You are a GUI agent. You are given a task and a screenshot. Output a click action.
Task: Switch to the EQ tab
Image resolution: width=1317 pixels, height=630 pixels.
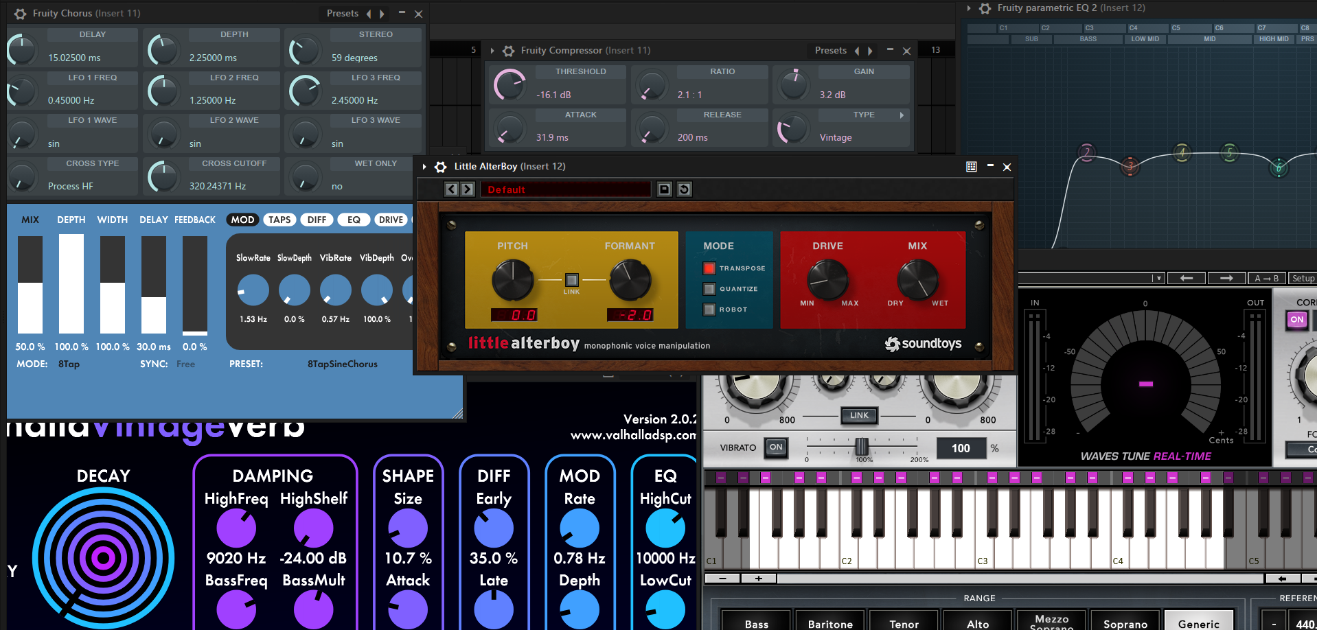(x=354, y=220)
